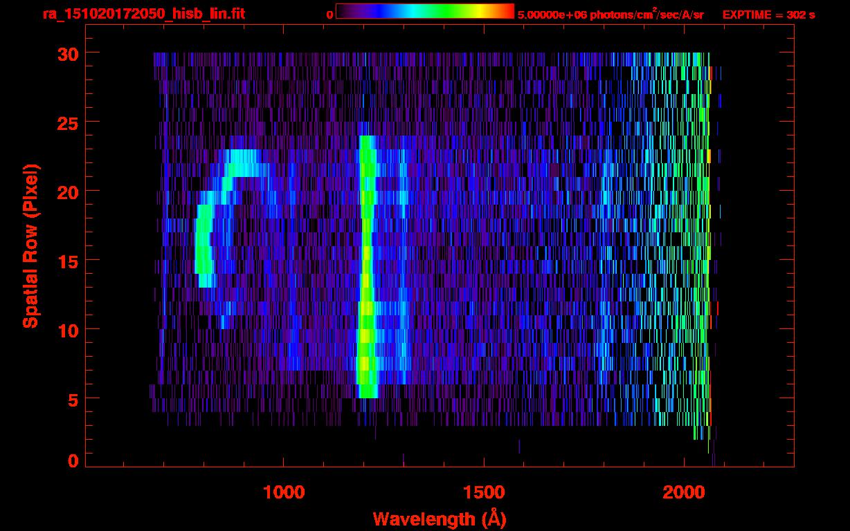The height and width of the screenshot is (531, 850).
Task: Click the 1000 wavelength tick label
Action: tap(284, 492)
